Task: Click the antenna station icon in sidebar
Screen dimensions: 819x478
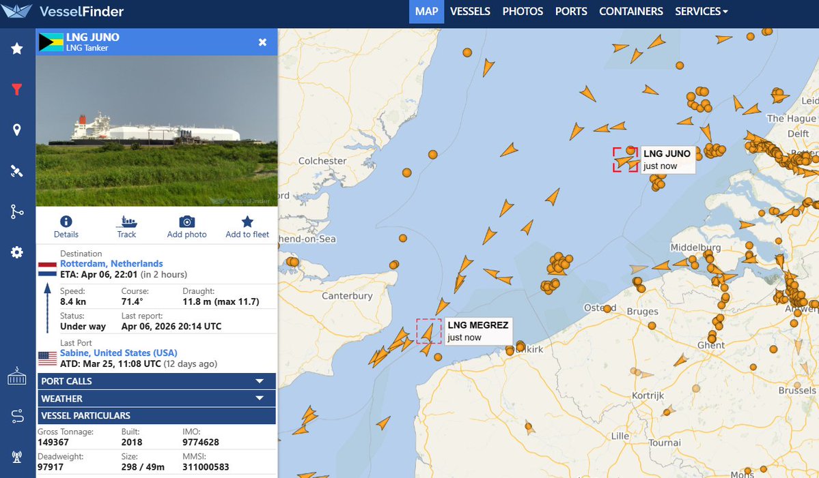Action: [16, 457]
